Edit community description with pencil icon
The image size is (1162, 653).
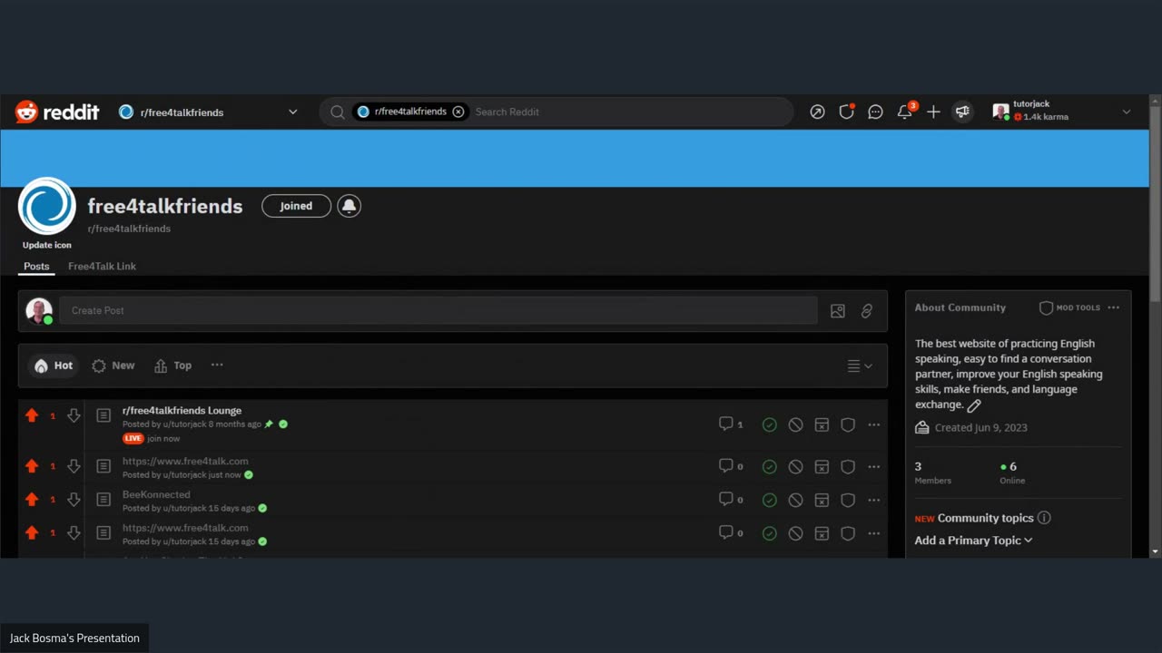coord(974,405)
